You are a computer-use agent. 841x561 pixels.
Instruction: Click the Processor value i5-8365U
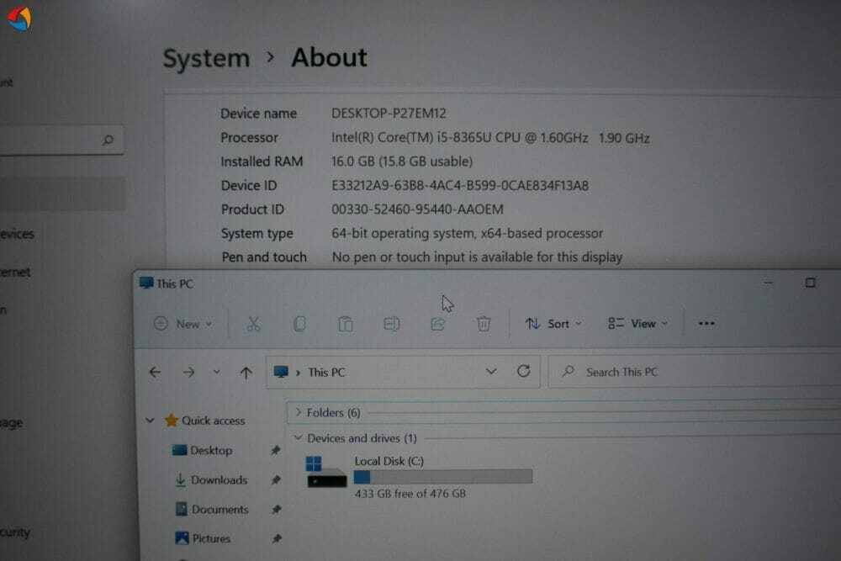(x=490, y=138)
